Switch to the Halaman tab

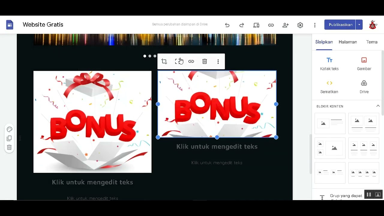click(348, 42)
